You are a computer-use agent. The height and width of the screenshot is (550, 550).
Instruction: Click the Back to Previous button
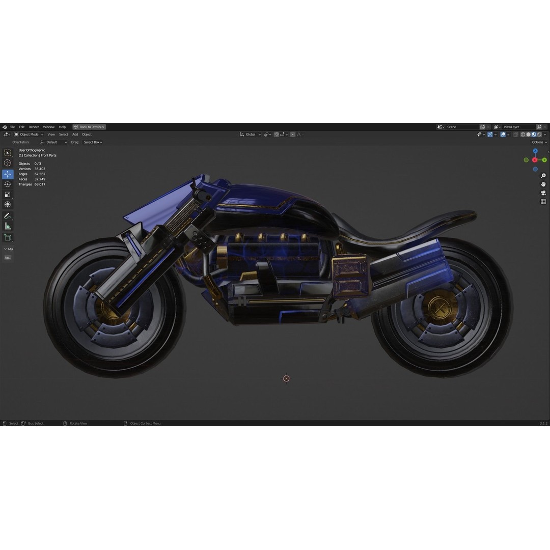[x=89, y=127]
